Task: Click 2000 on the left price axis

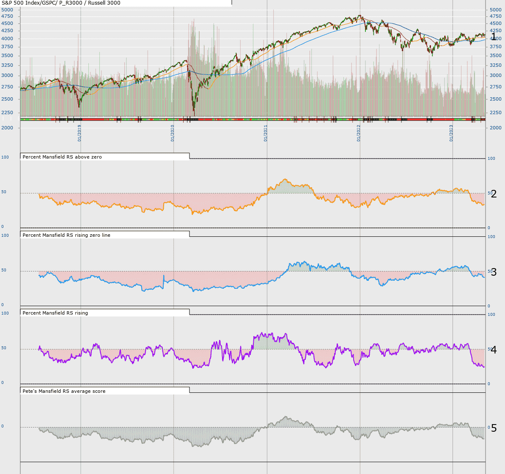Action: point(8,128)
